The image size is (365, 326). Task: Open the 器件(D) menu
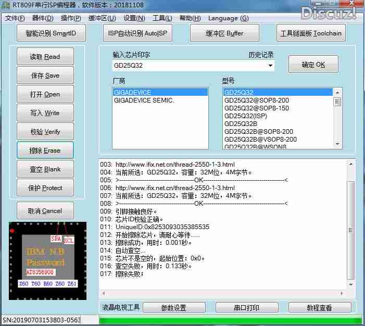43,18
